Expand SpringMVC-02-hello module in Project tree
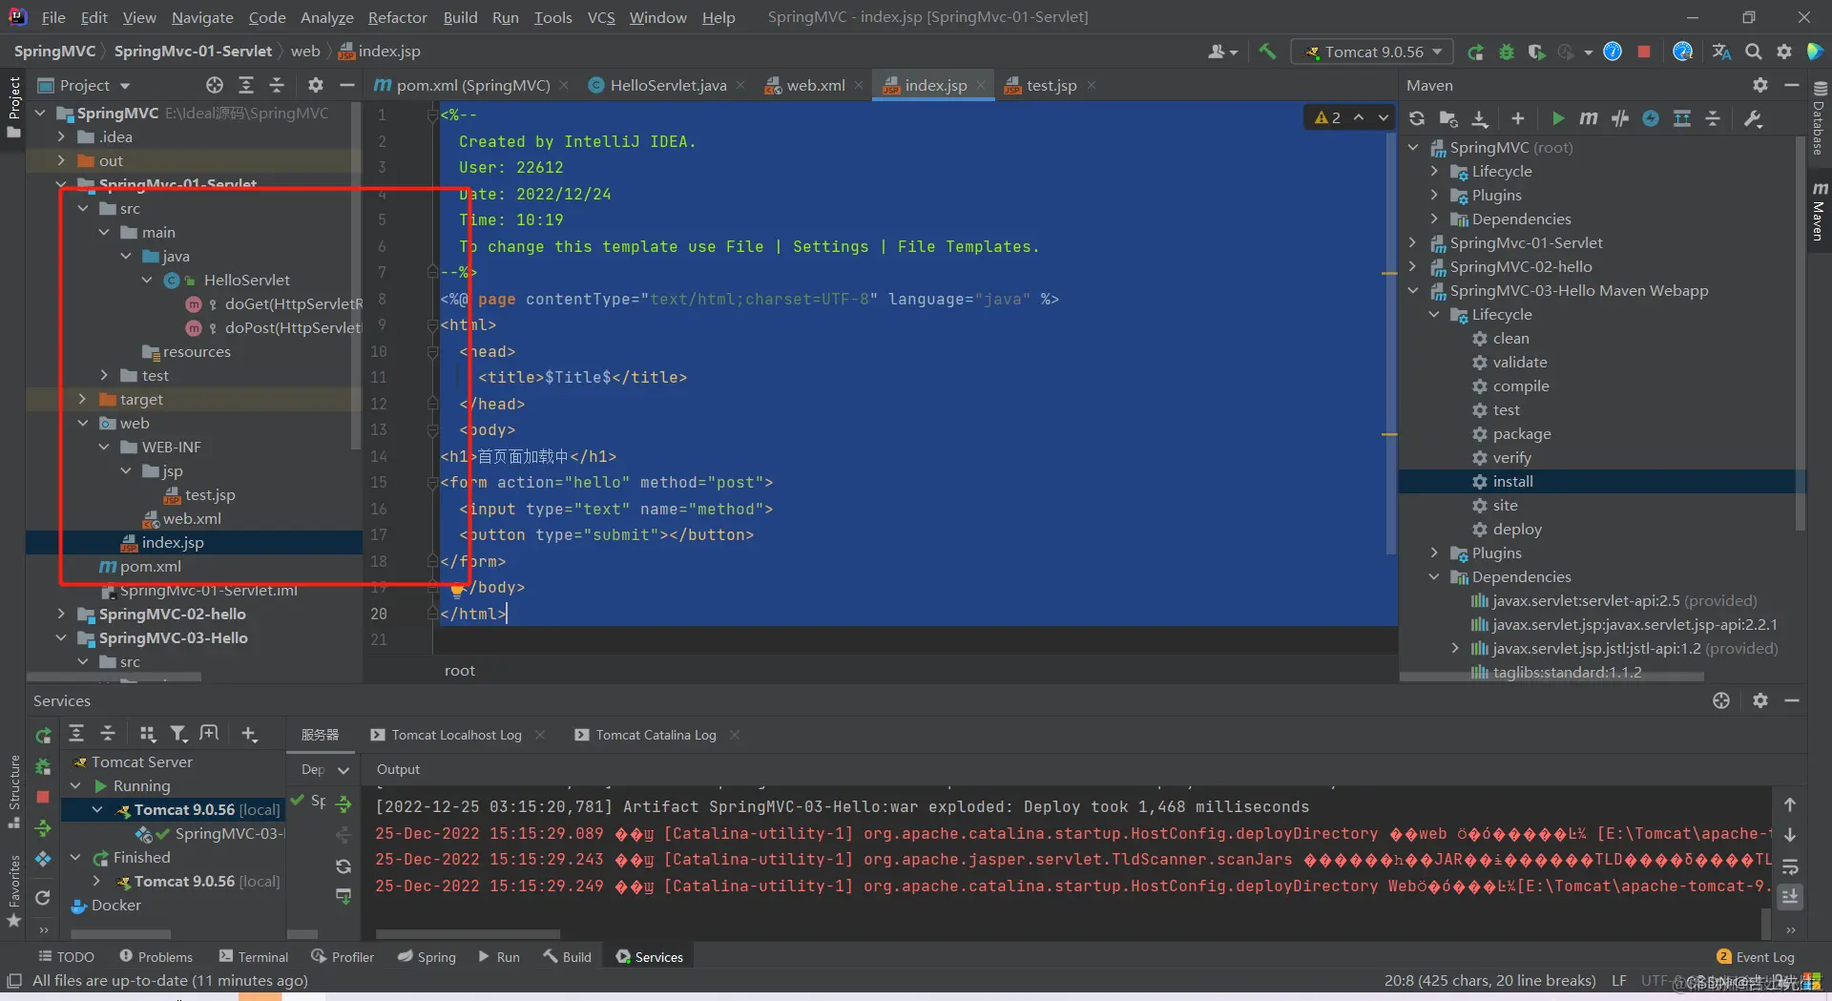 click(61, 614)
